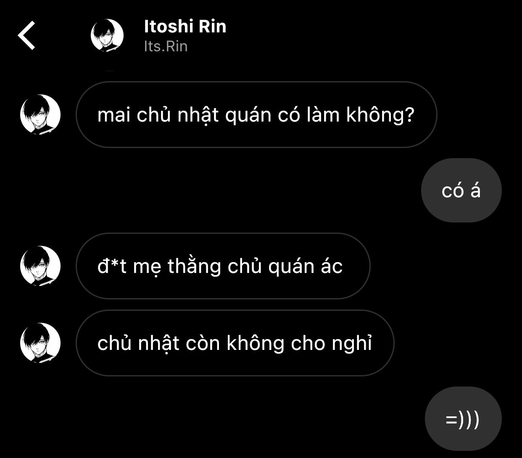Select the message 'mai chủ nhật quán có làm không?'
This screenshot has width=522, height=458.
(x=256, y=114)
